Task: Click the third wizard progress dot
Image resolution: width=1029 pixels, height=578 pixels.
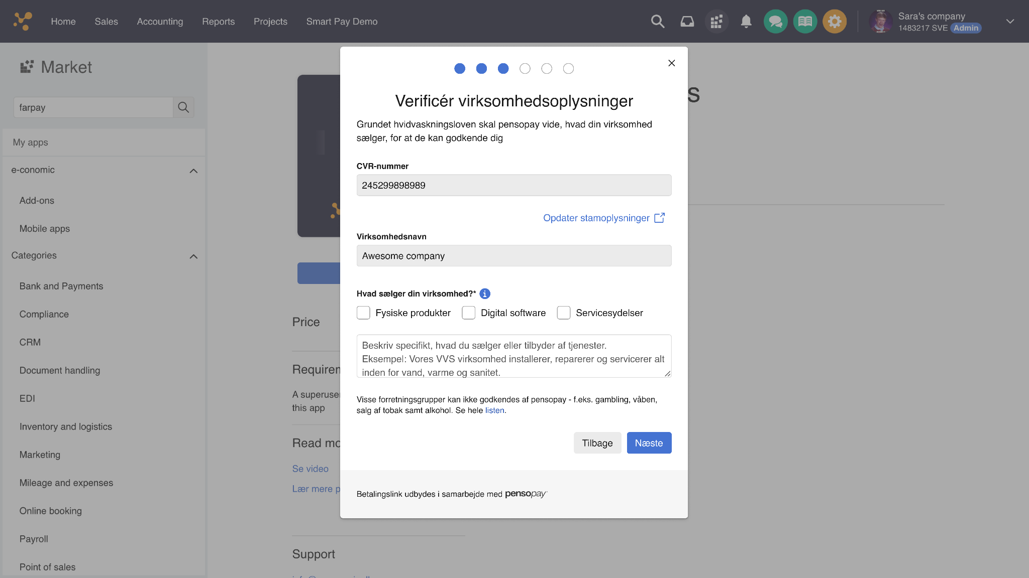Action: pyautogui.click(x=503, y=69)
